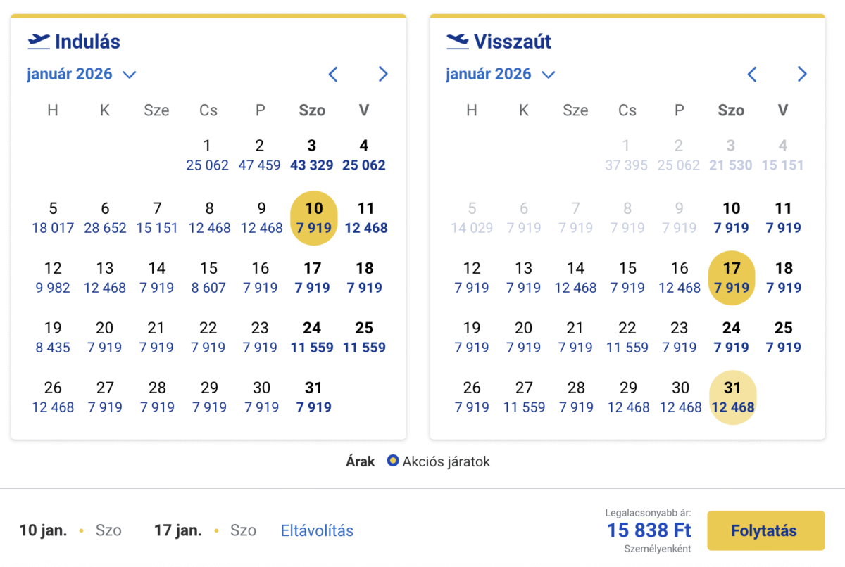Screen dimensions: 845x567
Task: Click the return airplane icon beside Visszaút
Action: tap(458, 42)
